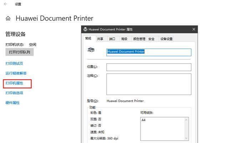Click the 位置(L) input field

pyautogui.click(x=149, y=67)
